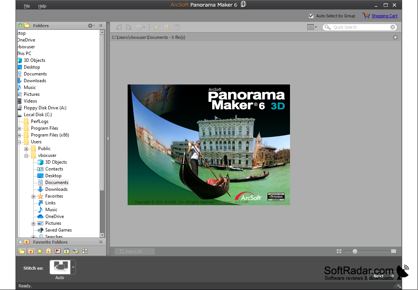Click the recent import clock icon
The image size is (418, 290).
pyautogui.click(x=76, y=251)
